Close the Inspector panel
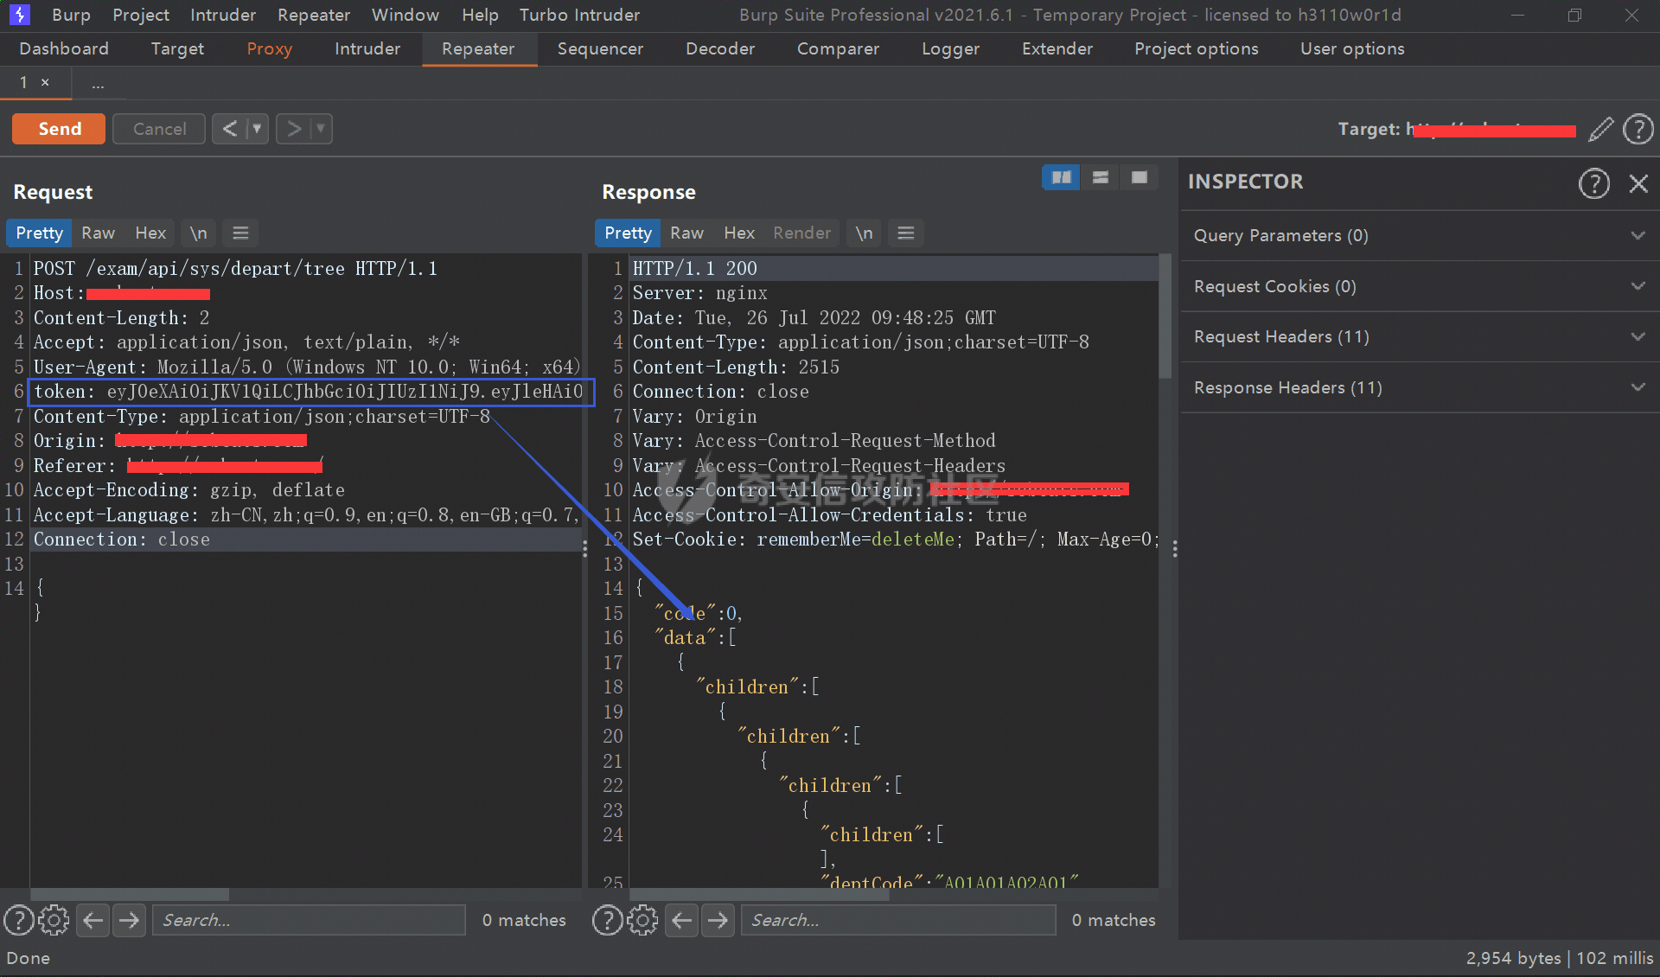 tap(1638, 183)
